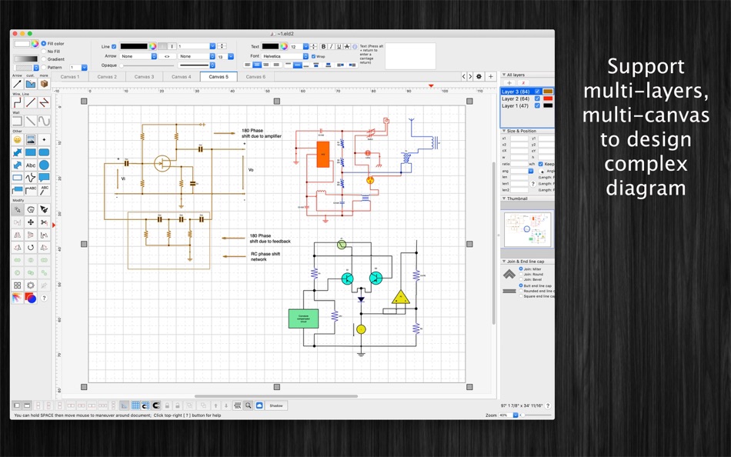Image resolution: width=731 pixels, height=457 pixels.
Task: Show next canvas tabs with right chevron
Action: point(470,76)
